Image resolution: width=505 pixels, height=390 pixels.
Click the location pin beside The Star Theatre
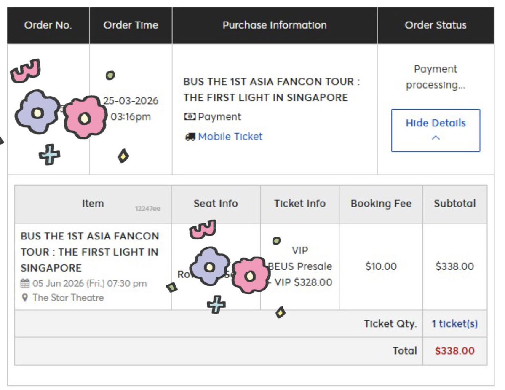[25, 298]
